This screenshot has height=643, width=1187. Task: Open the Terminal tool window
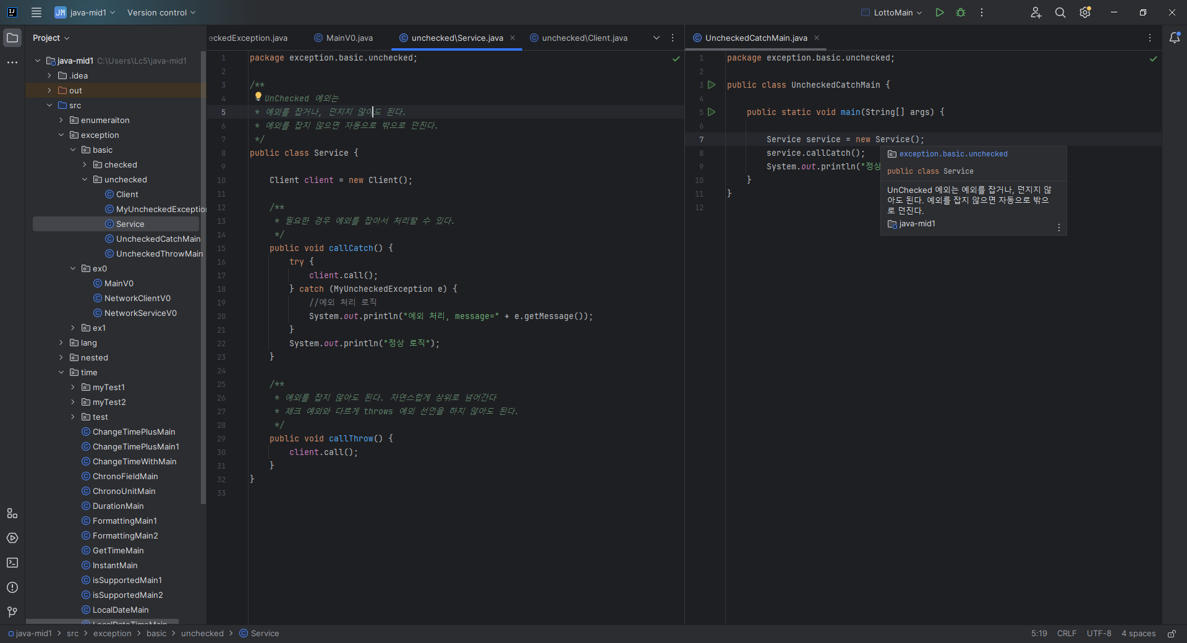(x=12, y=563)
